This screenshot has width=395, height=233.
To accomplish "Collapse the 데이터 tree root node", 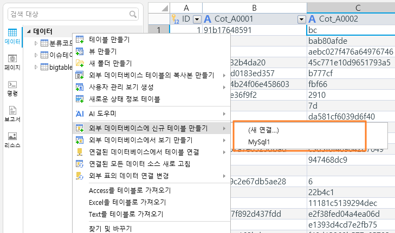I will click(29, 31).
